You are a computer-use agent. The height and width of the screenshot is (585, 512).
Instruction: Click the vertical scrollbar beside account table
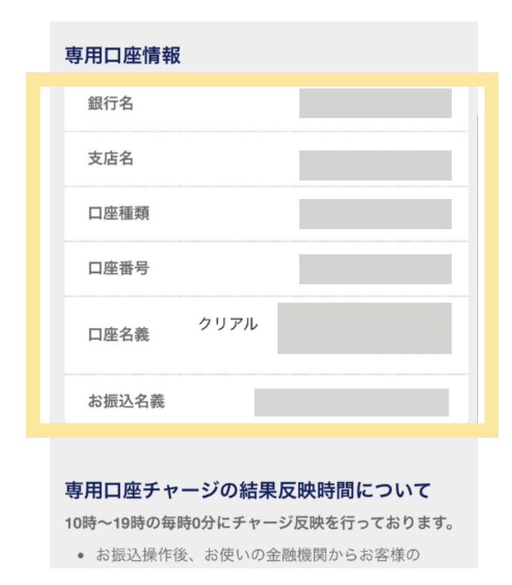(x=477, y=268)
